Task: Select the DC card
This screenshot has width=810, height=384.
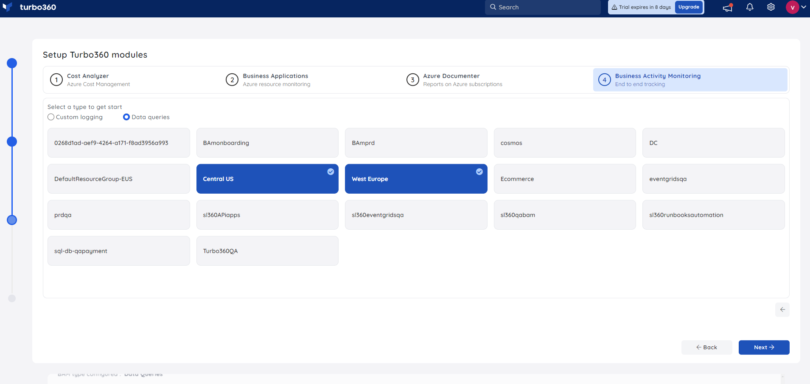Action: (x=714, y=143)
